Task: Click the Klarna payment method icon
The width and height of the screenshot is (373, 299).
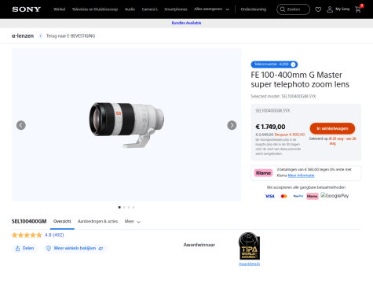Action: coord(313,196)
